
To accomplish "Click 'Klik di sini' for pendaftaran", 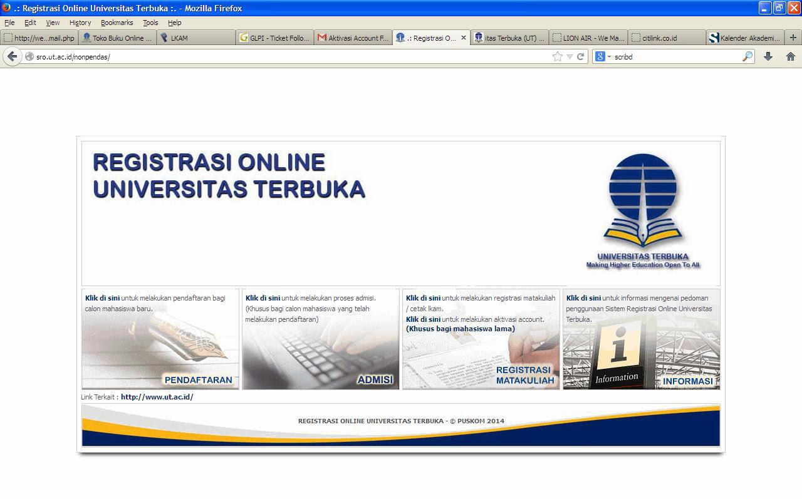I will point(102,298).
